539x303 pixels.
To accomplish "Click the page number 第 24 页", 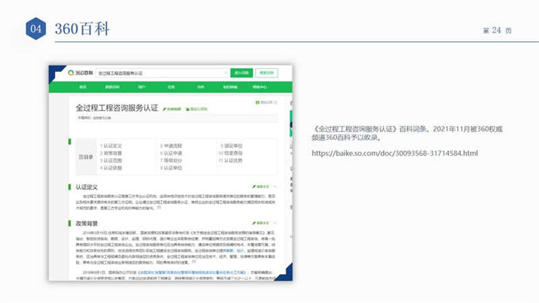I will [497, 30].
